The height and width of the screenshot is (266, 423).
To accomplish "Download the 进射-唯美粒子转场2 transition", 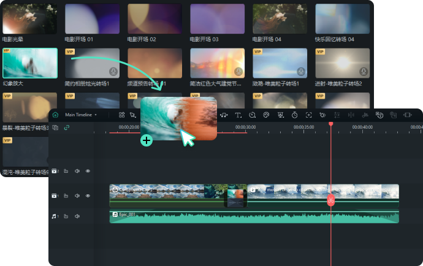I will point(364,71).
